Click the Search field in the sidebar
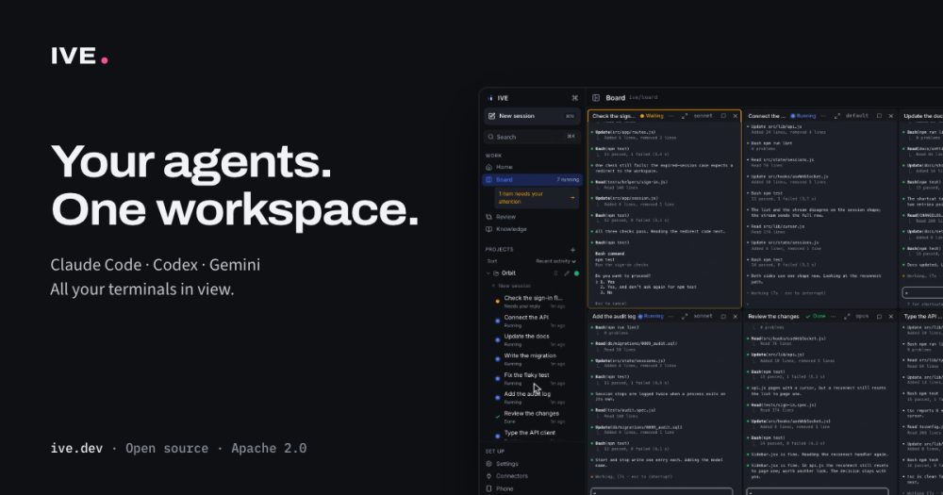Viewport: 943px width, 495px height. click(532, 137)
